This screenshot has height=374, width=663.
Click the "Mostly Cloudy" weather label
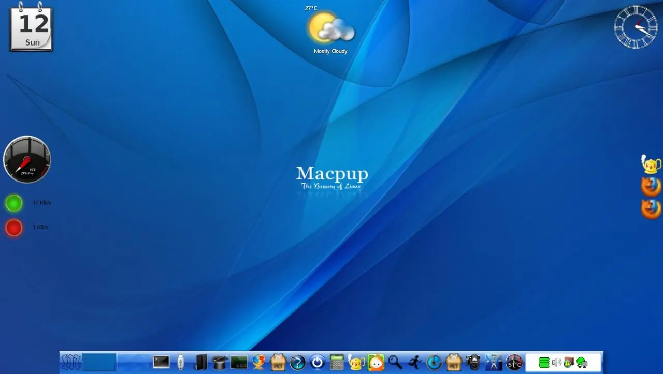330,51
